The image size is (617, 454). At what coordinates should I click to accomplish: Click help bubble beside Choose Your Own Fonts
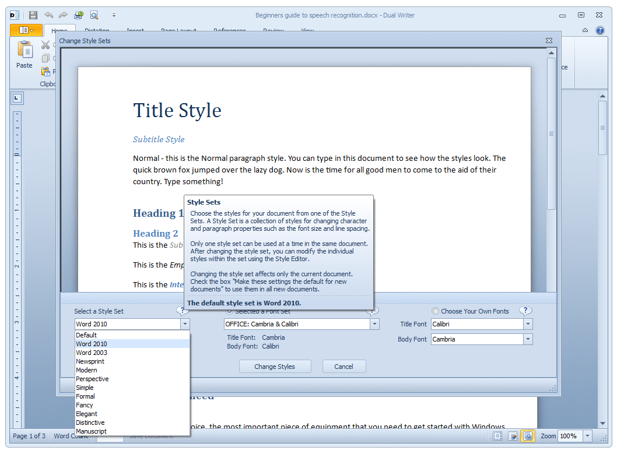pyautogui.click(x=525, y=311)
